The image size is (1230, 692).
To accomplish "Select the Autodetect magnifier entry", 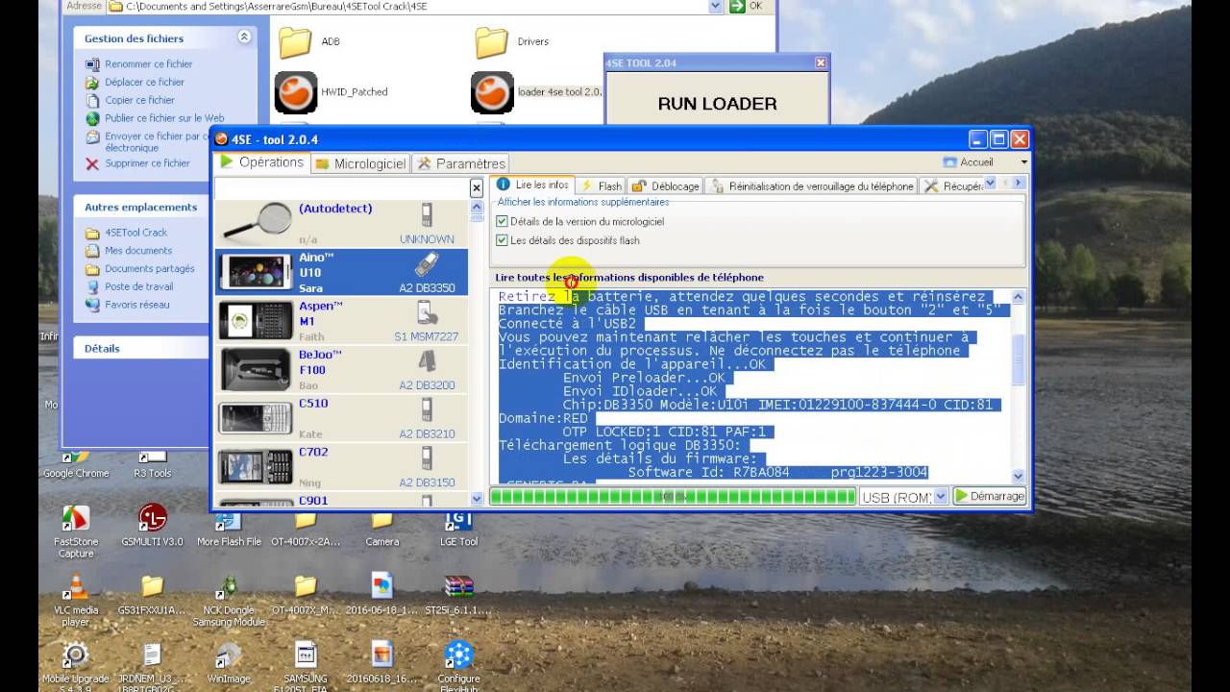I will 341,223.
